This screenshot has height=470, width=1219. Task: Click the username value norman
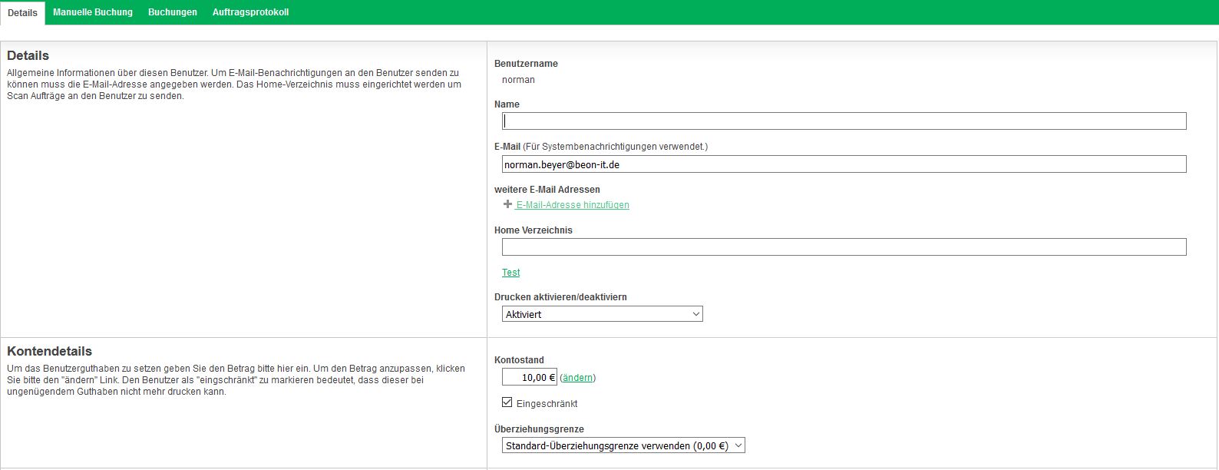tap(518, 80)
